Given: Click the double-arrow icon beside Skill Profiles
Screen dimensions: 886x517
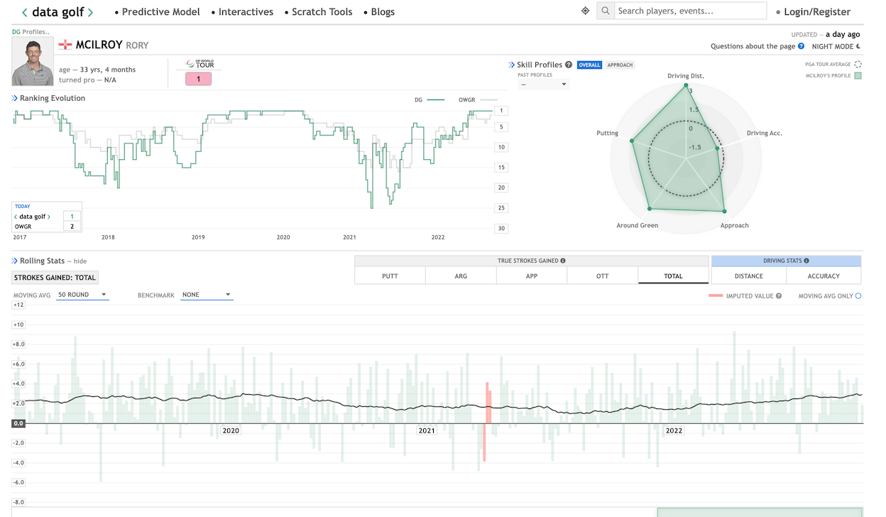Looking at the screenshot, I should (511, 65).
